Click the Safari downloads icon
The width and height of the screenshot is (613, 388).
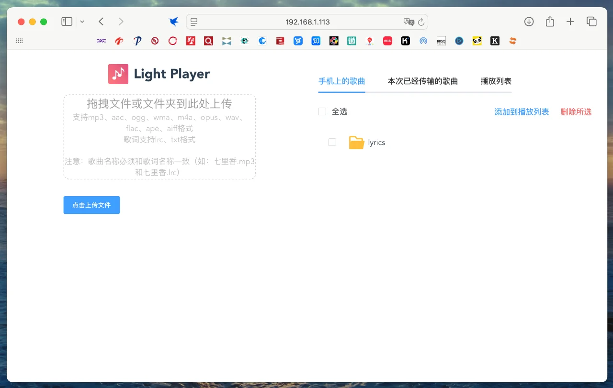(x=529, y=22)
